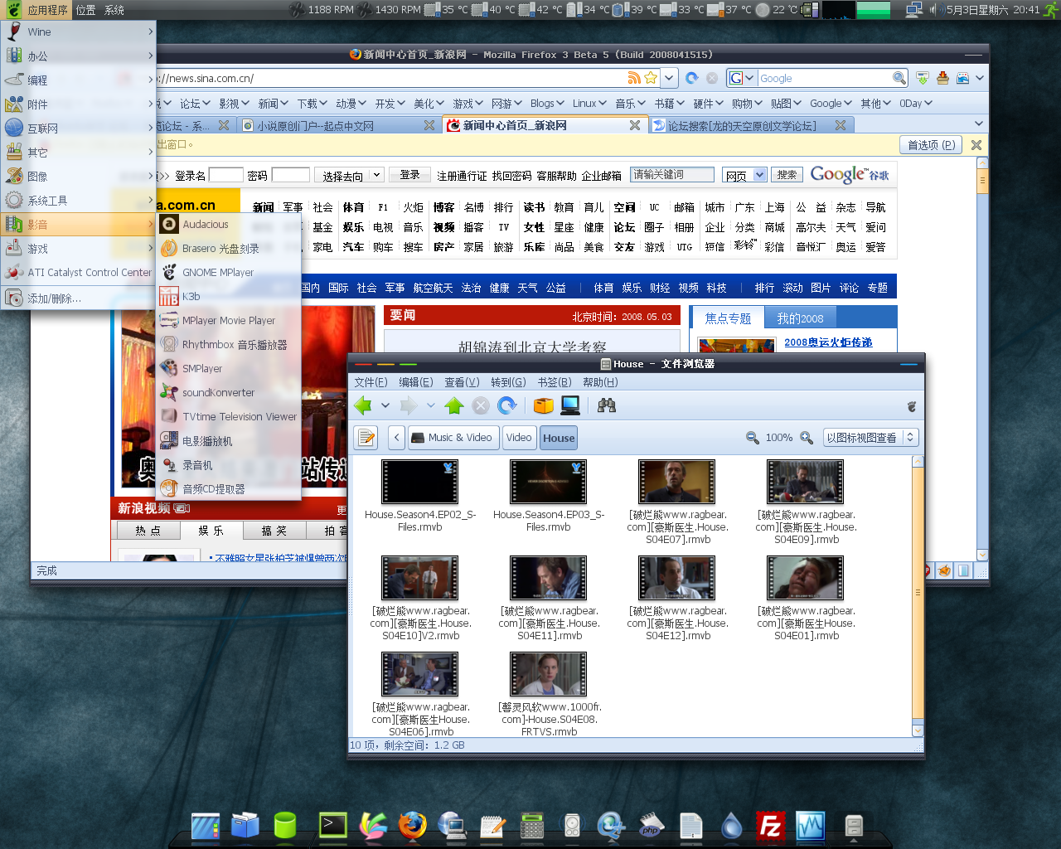The width and height of the screenshot is (1061, 849).
Task: Launch K3b from the multimedia submenu
Action: 229,296
